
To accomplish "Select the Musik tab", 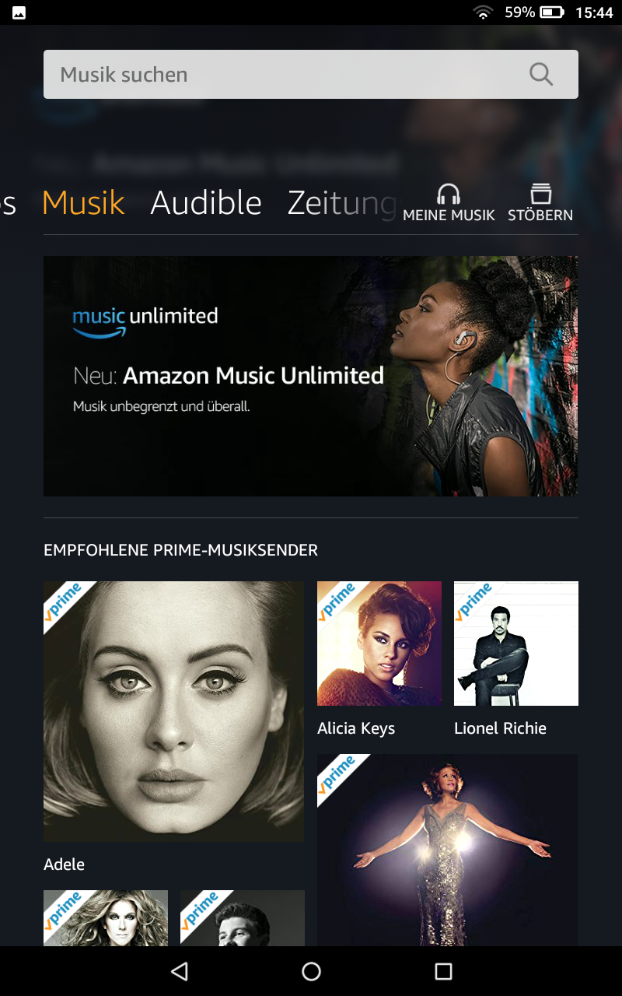I will 83,202.
